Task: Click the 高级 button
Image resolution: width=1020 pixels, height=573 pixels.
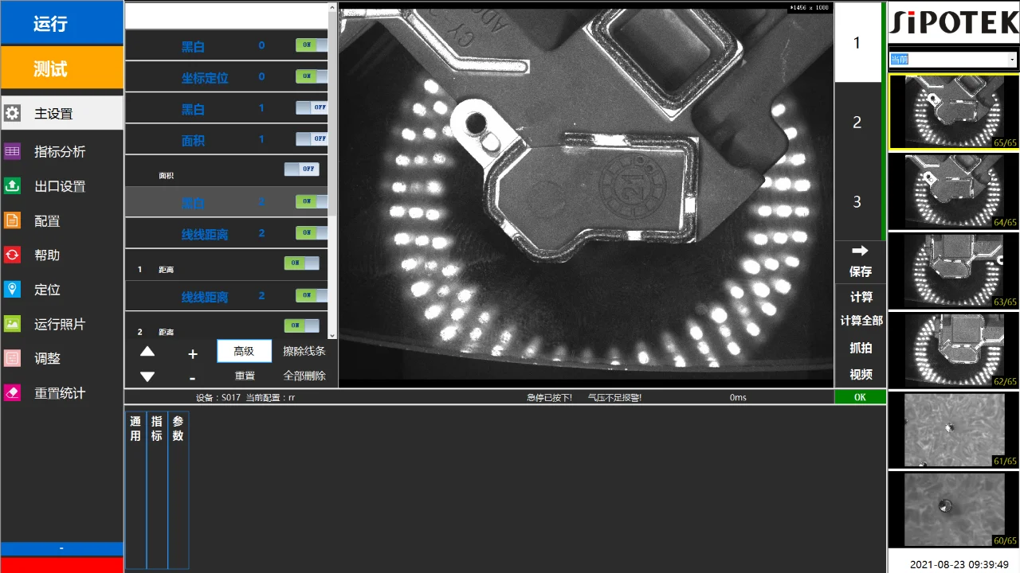Action: point(244,351)
